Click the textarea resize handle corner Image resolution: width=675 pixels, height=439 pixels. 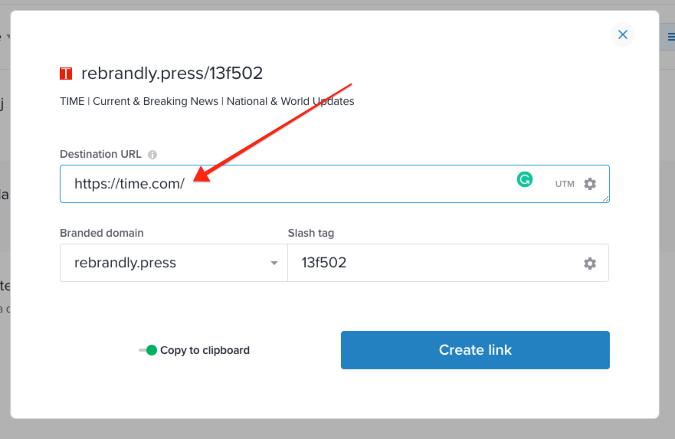coord(606,199)
